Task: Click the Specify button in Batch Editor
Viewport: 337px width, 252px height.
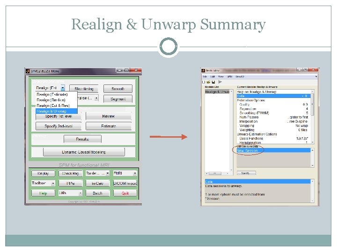Action: coord(246,173)
